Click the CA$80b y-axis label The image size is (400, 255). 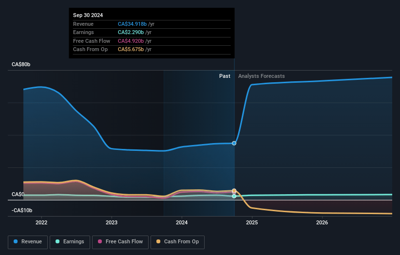point(21,64)
